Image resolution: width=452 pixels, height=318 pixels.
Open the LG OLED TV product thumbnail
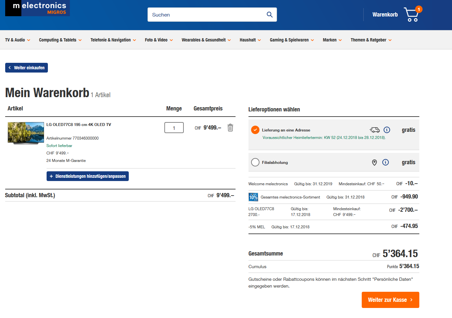tap(26, 133)
